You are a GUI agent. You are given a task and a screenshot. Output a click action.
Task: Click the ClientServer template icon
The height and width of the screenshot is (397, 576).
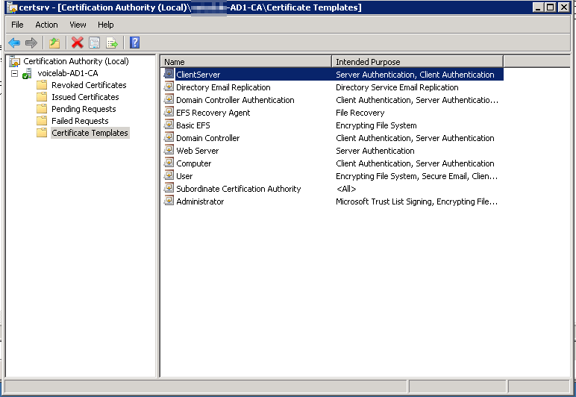tap(169, 74)
